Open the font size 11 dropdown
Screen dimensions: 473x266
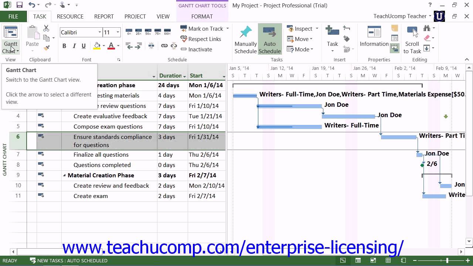tap(118, 33)
